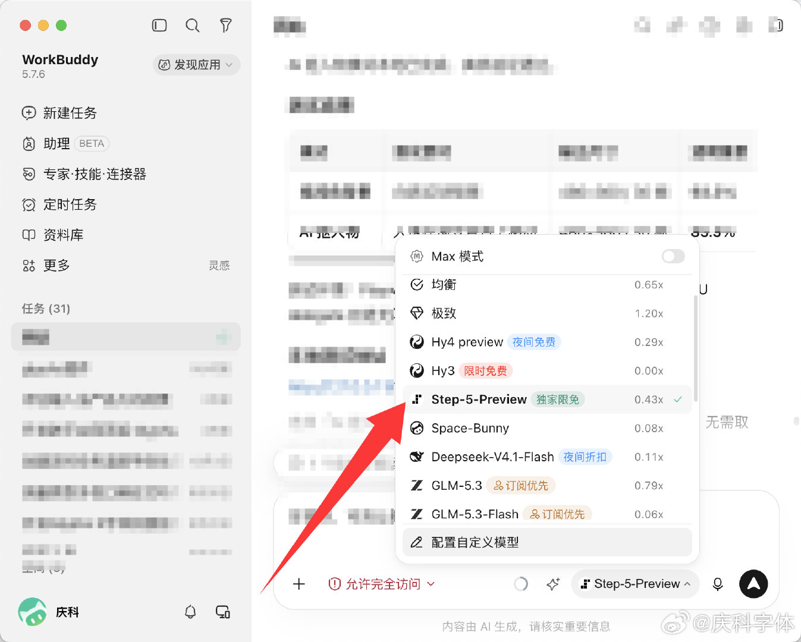Image resolution: width=801 pixels, height=642 pixels.
Task: Open the 更多 menu item
Action: tap(46, 265)
